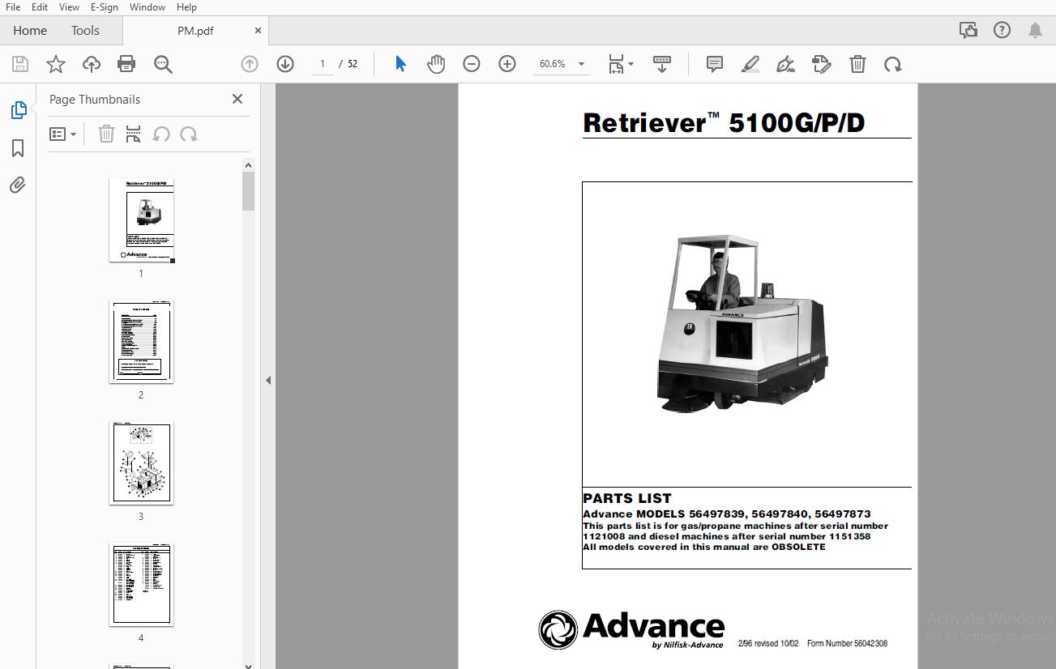Click the page number input field
Image resolution: width=1056 pixels, height=669 pixels.
tap(323, 64)
